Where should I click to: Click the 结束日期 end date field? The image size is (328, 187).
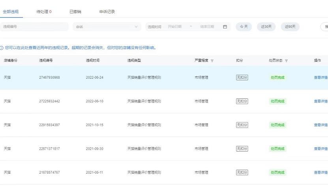pyautogui.click(x=207, y=27)
